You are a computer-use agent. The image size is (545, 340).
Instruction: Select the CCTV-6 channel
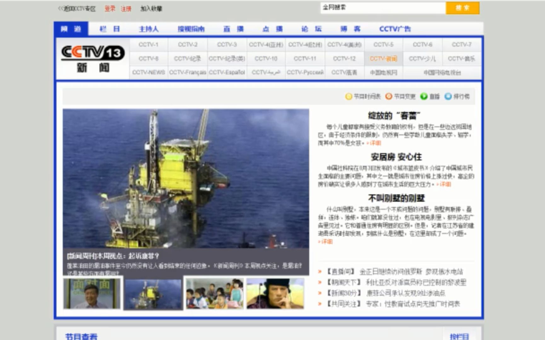point(422,45)
